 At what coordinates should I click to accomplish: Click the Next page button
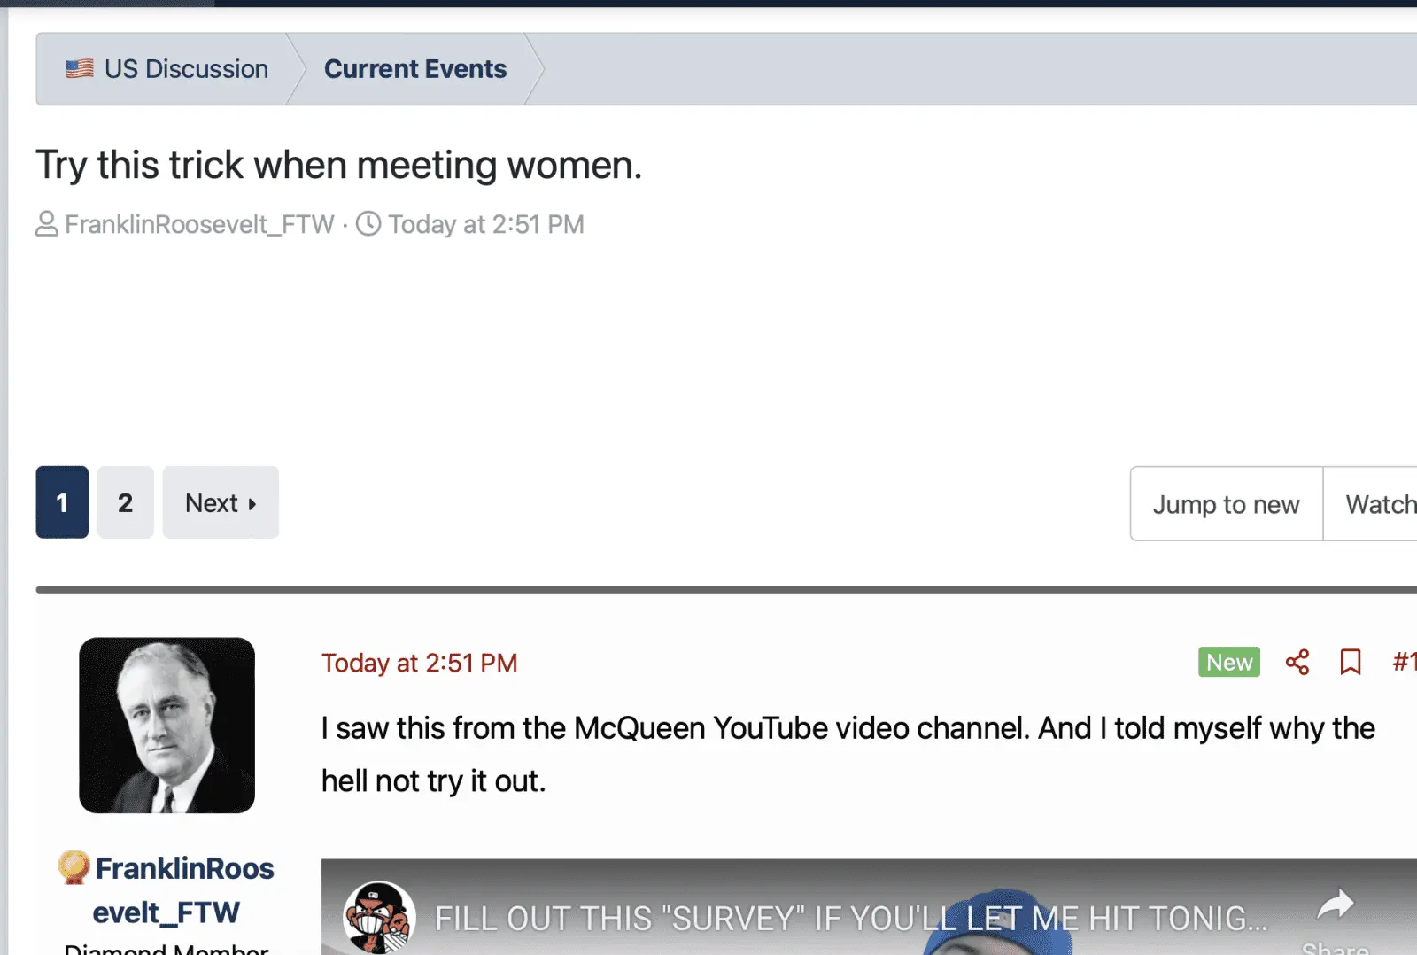pyautogui.click(x=221, y=502)
